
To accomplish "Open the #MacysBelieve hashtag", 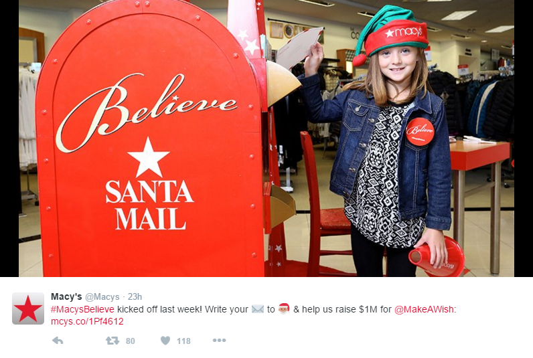I will [x=82, y=309].
